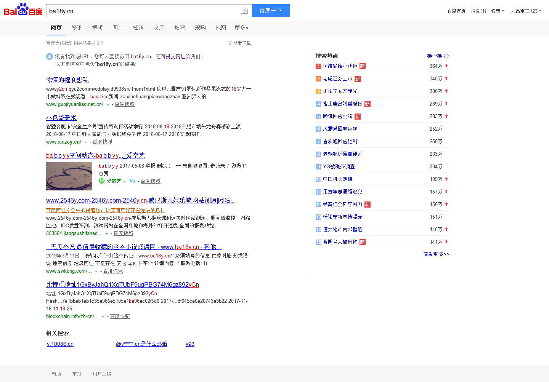This screenshot has height=382, width=549.
Task: Open 搜索工具 filter funnel
Action: point(230,43)
